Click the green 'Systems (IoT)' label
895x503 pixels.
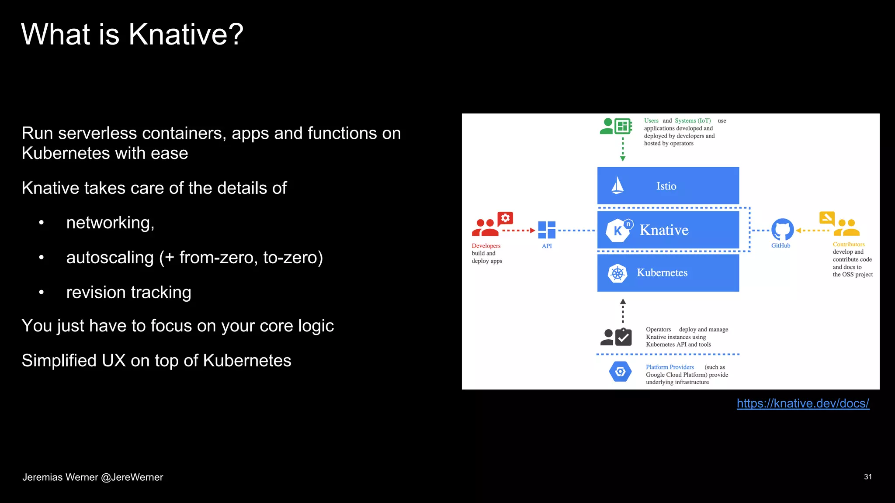(693, 121)
